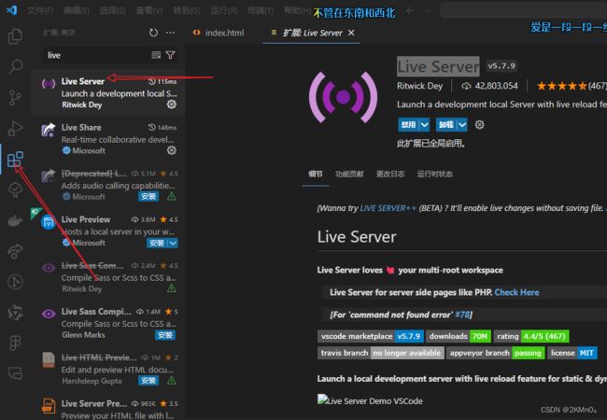Click the travis branch badge

coord(380,353)
